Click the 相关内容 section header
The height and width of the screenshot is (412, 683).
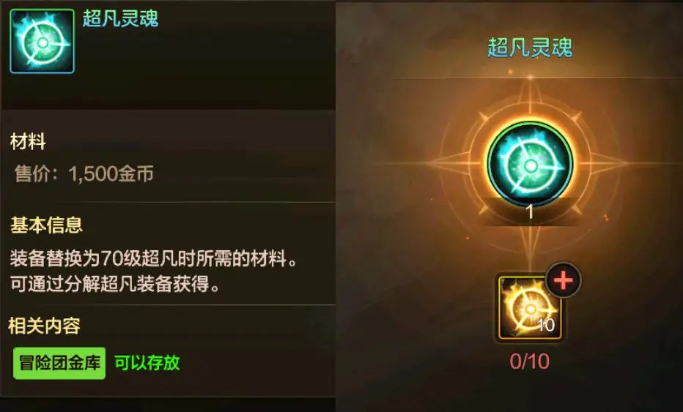[45, 326]
